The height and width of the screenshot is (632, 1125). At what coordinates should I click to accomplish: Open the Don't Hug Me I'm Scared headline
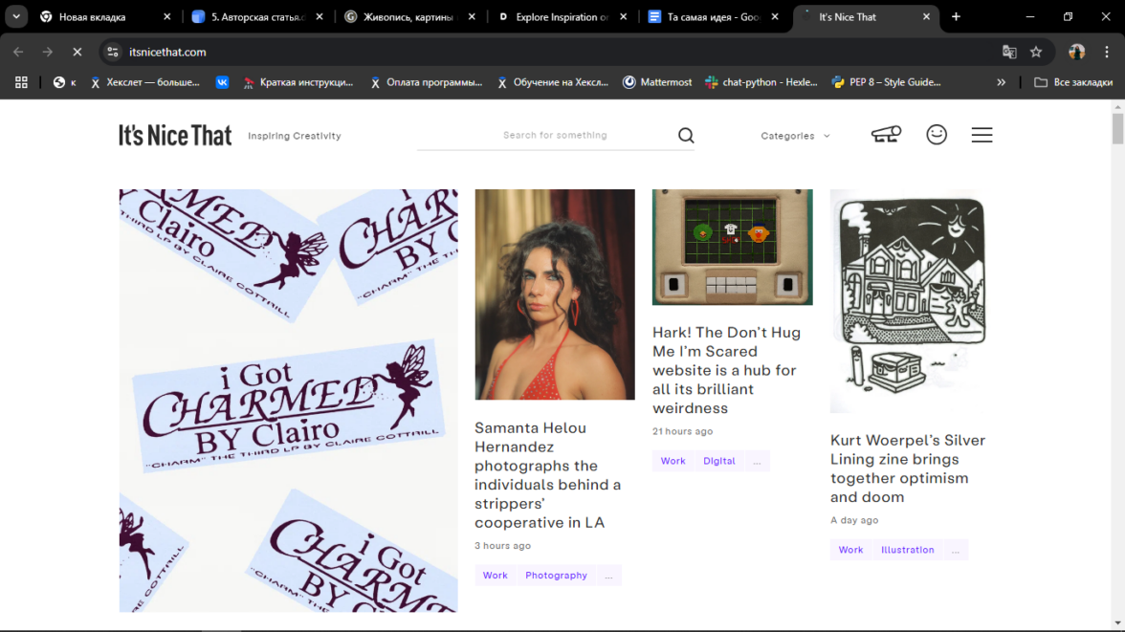(726, 370)
